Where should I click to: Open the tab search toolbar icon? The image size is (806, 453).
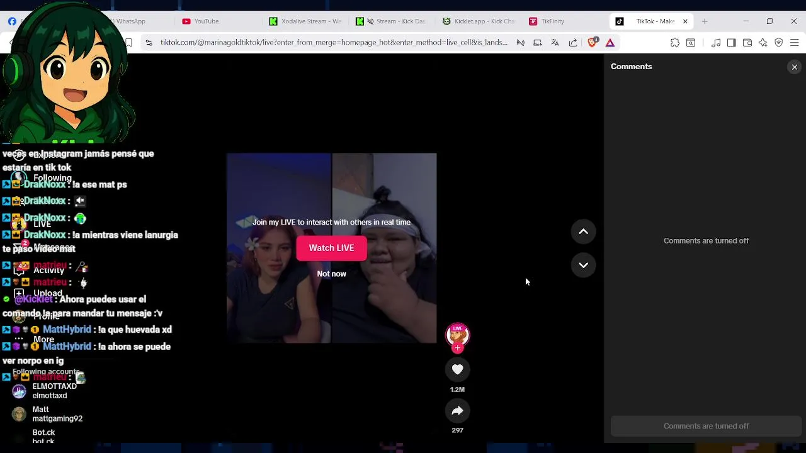(691, 43)
